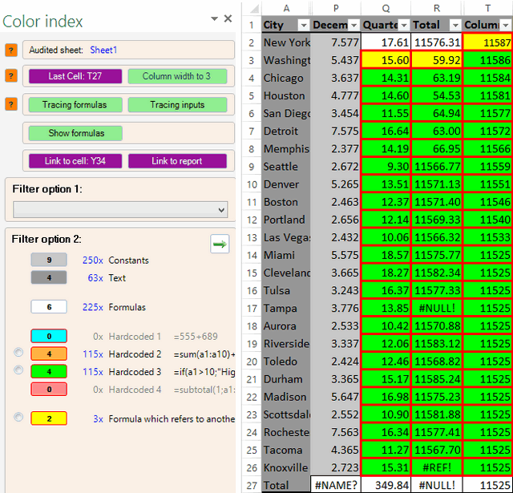The image size is (513, 493).
Task: Select the yellow cell showing 15.60
Action: (386, 60)
